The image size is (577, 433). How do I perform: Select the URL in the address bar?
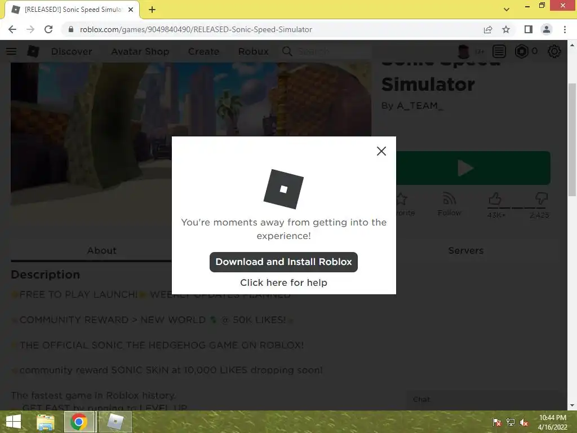point(196,29)
